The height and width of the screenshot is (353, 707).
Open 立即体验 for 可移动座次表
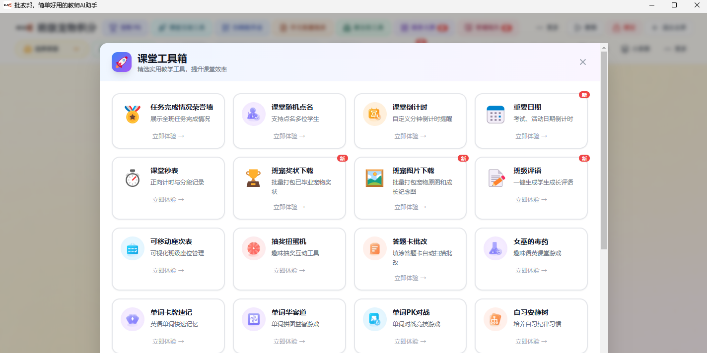(168, 270)
